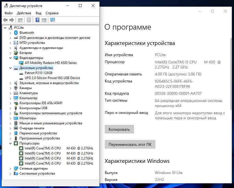
Task: Click the DVD drives category icon
Action: (16, 38)
